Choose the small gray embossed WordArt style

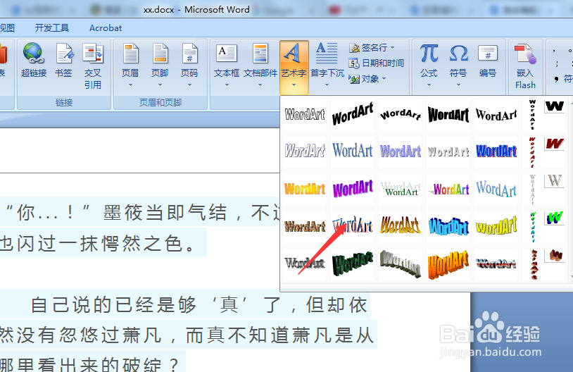[x=448, y=151]
